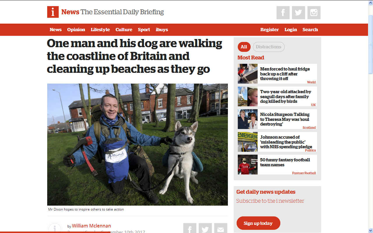This screenshot has width=373, height=233.
Task: Open the Opinion menu section
Action: [76, 30]
